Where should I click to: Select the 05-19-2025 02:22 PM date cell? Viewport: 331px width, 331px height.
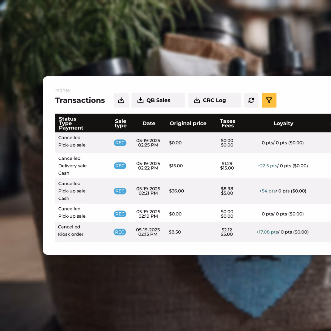[x=148, y=166]
